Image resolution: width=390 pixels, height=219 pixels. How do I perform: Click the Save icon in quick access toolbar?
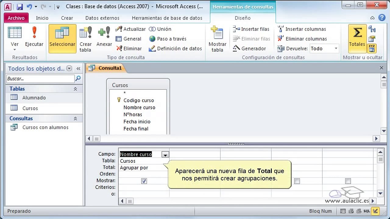click(x=19, y=6)
